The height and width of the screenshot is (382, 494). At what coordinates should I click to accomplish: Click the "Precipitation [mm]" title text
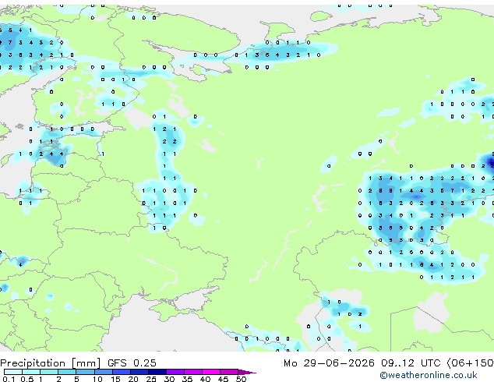click(x=51, y=363)
